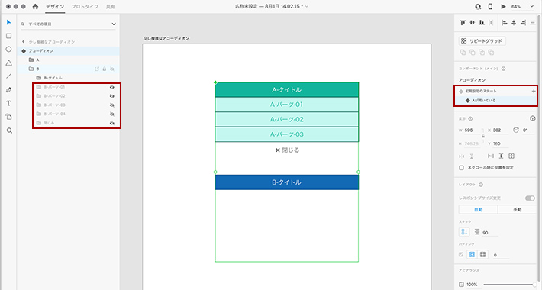Choose different padding per edge
542x290 pixels.
pyautogui.click(x=483, y=255)
